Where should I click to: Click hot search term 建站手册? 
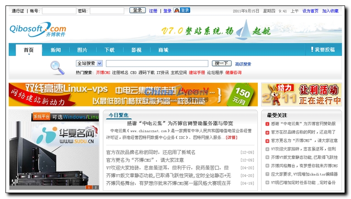click(x=197, y=72)
